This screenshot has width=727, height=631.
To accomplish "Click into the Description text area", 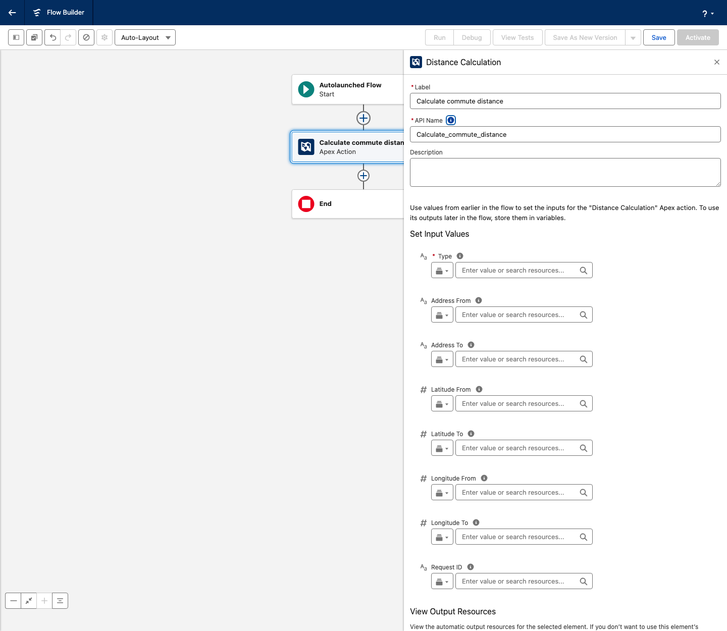I will (565, 172).
